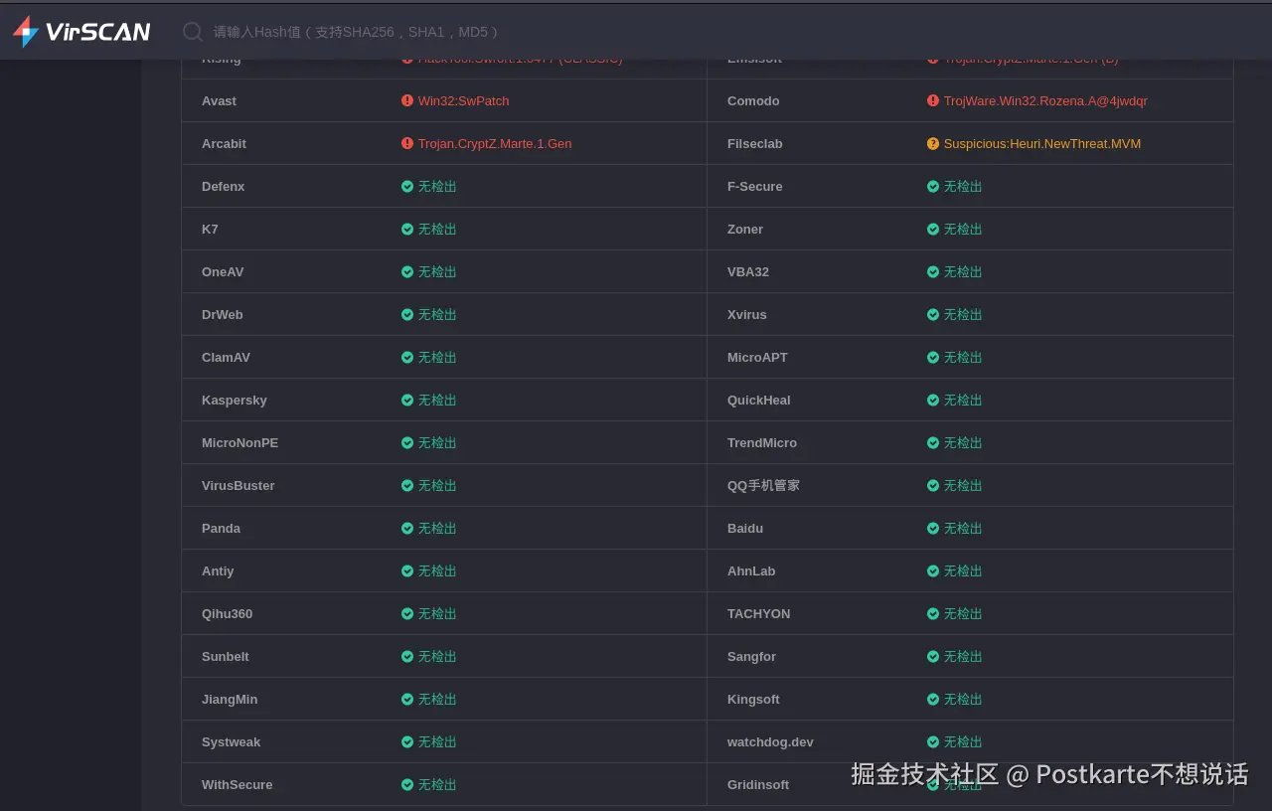The image size is (1272, 811).
Task: Click the 无检出 result for JiangMin
Action: pos(437,700)
